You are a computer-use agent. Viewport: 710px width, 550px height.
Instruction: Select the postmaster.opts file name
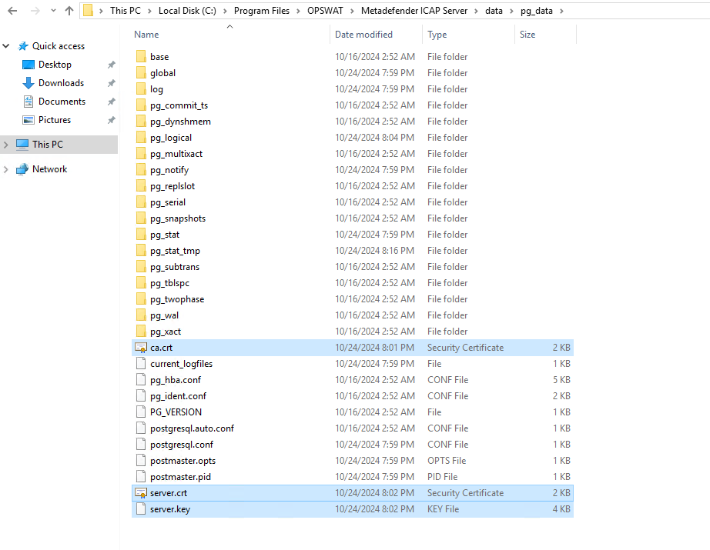coord(183,461)
